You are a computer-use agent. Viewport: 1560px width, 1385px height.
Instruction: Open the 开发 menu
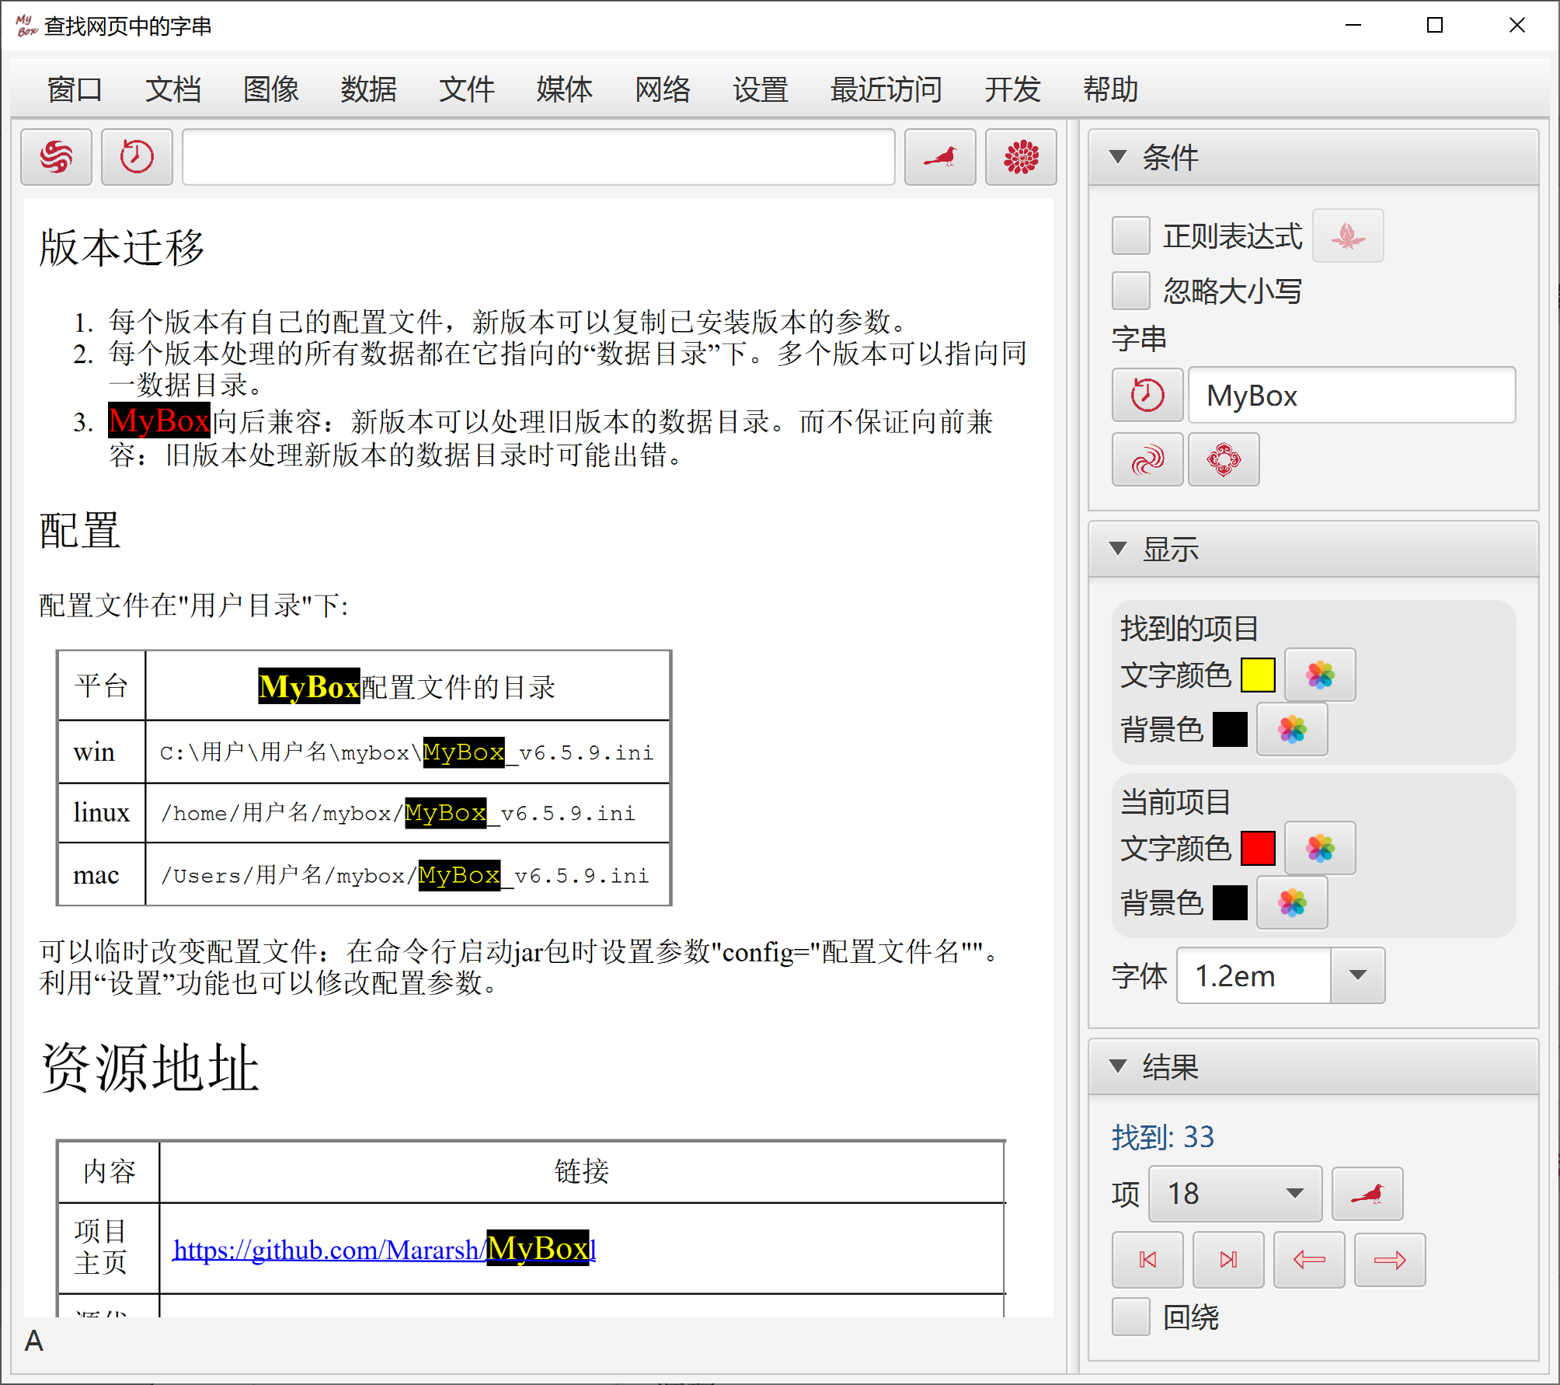tap(1012, 89)
